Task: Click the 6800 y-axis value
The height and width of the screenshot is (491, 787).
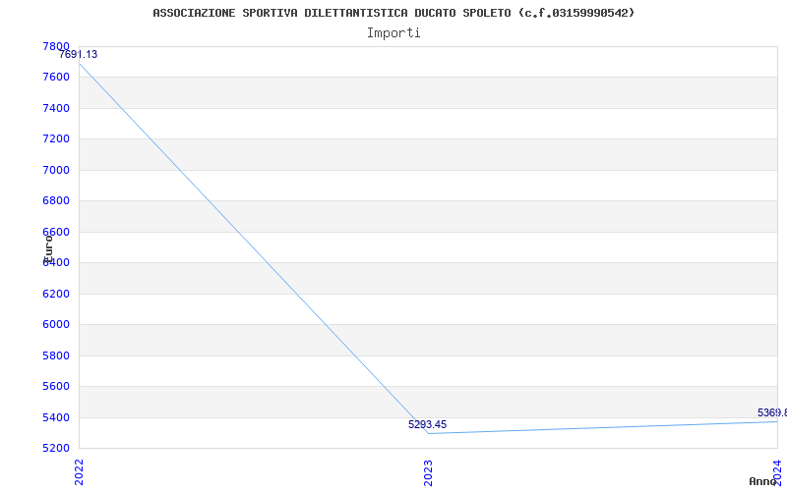Action: coord(56,201)
